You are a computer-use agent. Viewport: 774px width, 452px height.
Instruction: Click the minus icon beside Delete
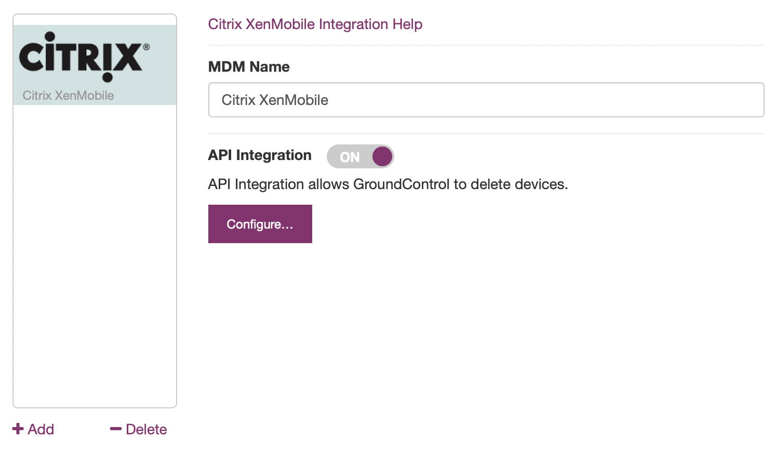116,429
